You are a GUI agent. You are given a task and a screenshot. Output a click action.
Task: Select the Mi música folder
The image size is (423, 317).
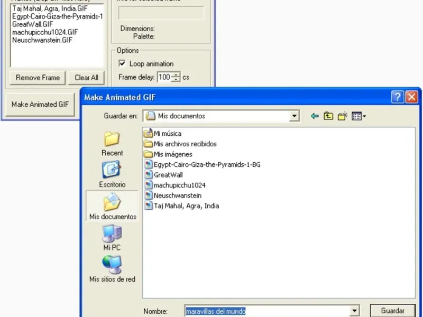click(163, 134)
